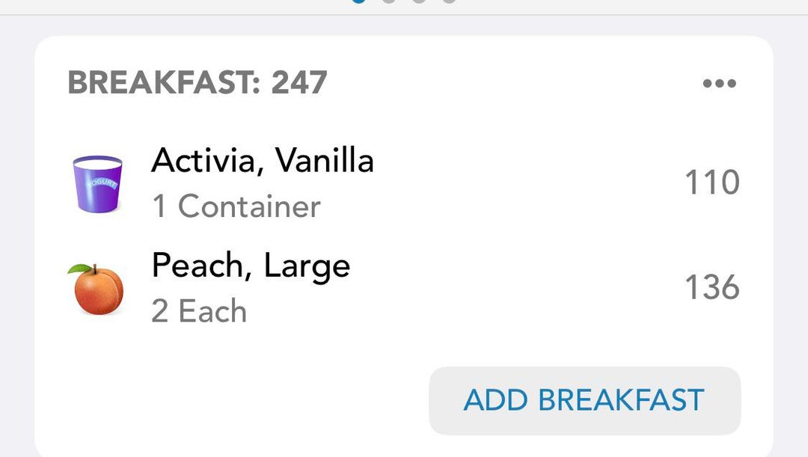Click empty space between Activia name and 110
Screen dimensions: 808x457
[x=524, y=183]
